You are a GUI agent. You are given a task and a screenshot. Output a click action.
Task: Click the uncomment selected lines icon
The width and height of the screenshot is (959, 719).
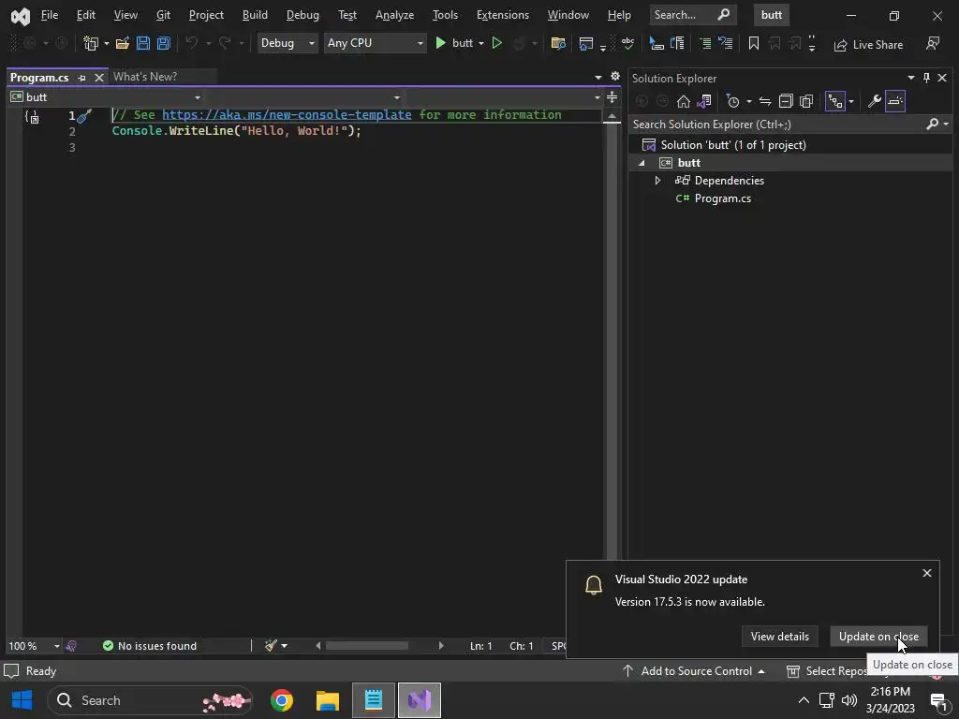tap(726, 43)
